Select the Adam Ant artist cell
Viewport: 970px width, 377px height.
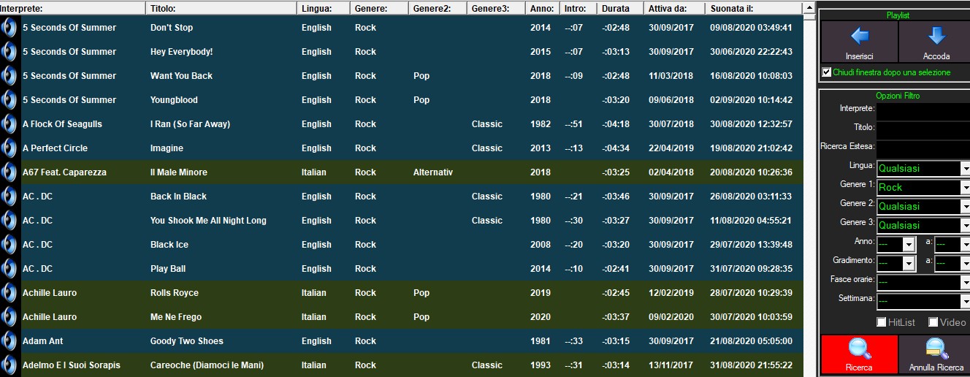(x=42, y=341)
